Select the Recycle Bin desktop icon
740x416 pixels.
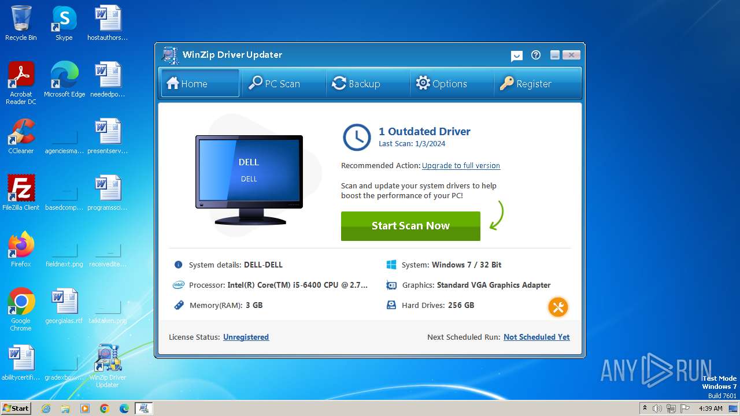pos(21,24)
